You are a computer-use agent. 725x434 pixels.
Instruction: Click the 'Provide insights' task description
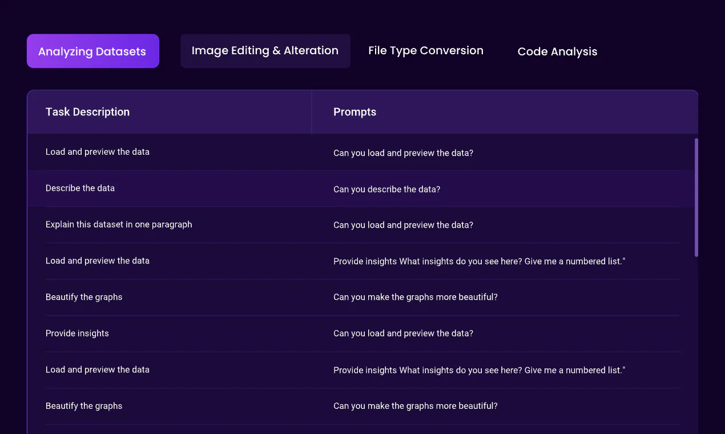(77, 333)
